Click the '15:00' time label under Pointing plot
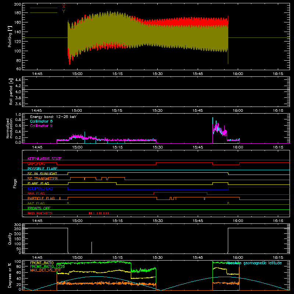Screen dimensions: 294x294 pos(77,74)
